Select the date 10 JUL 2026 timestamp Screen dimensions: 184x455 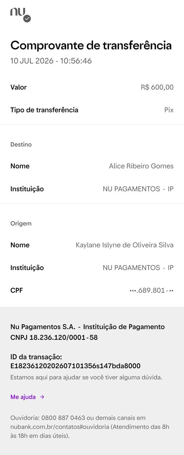[x=51, y=61]
